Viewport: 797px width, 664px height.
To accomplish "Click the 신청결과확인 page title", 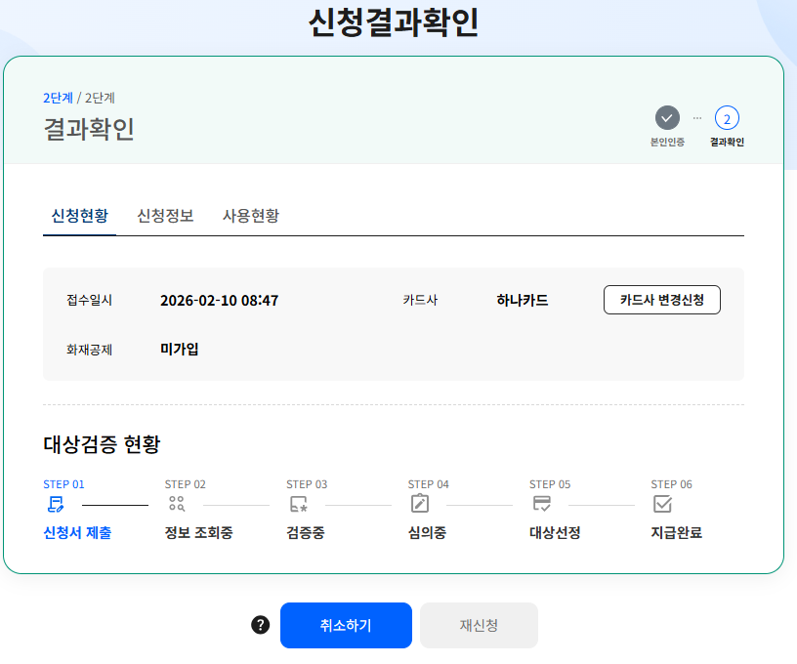I will tap(394, 22).
